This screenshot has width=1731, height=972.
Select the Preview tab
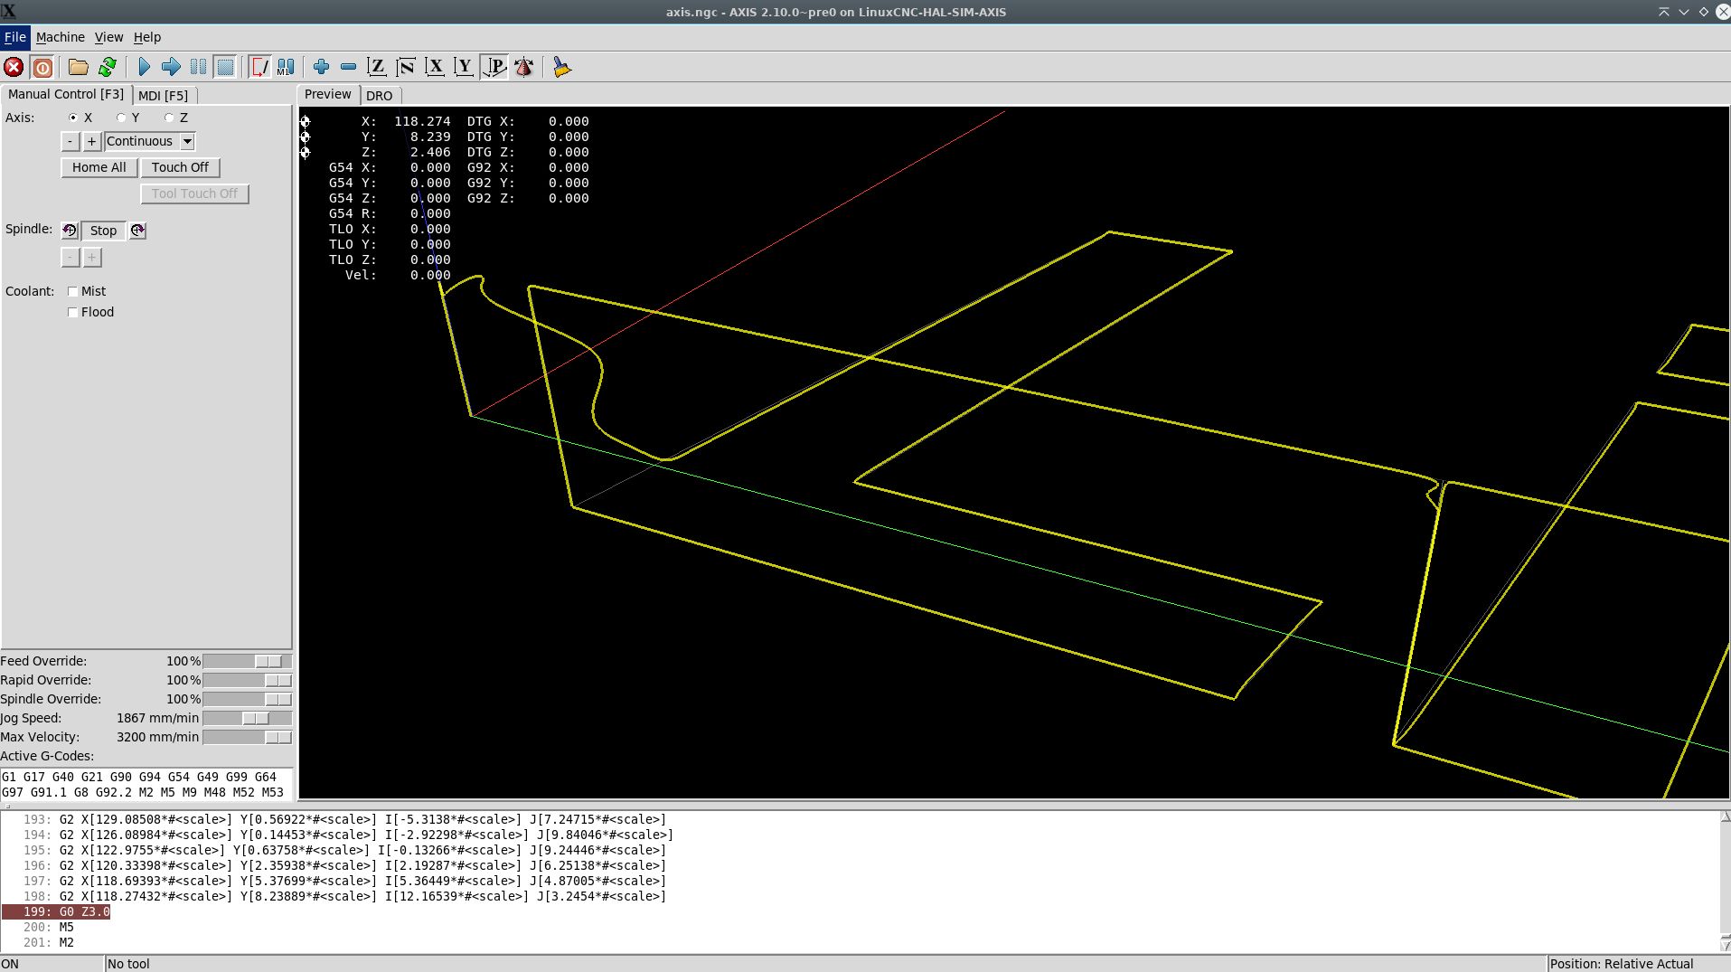click(328, 94)
